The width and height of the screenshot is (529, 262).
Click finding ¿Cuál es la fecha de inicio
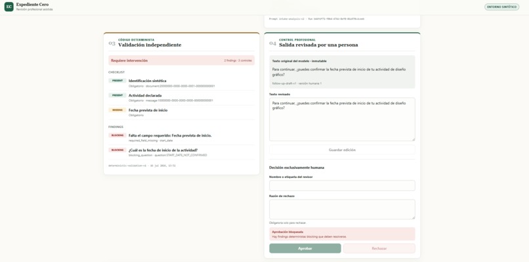point(182,152)
